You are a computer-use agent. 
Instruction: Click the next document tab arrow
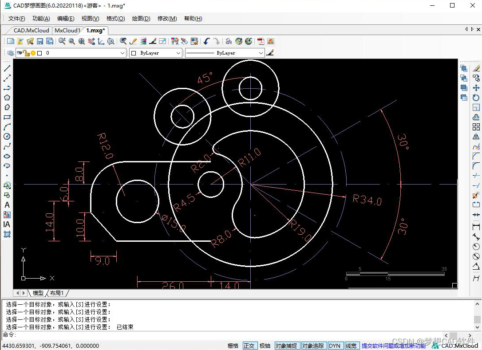pos(472,29)
